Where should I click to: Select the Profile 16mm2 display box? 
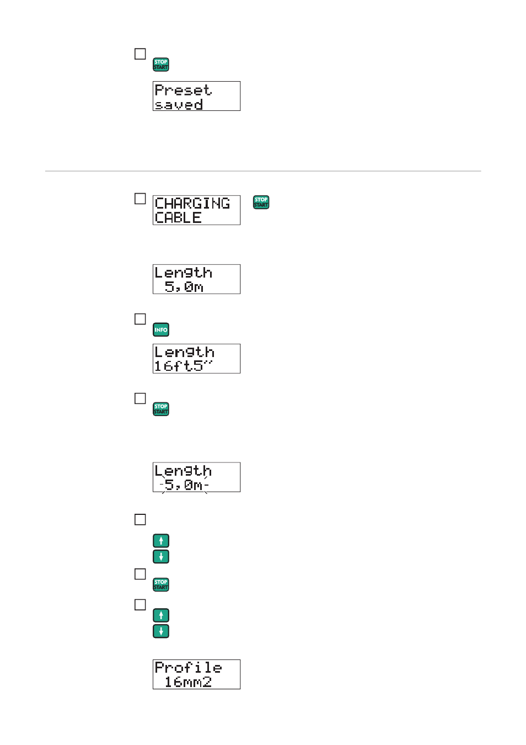(x=197, y=674)
